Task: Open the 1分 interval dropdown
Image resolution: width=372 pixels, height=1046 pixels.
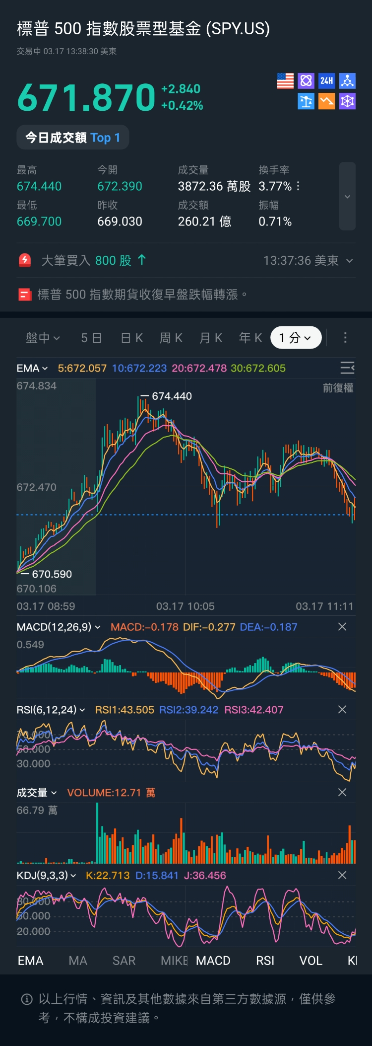Action: [296, 338]
